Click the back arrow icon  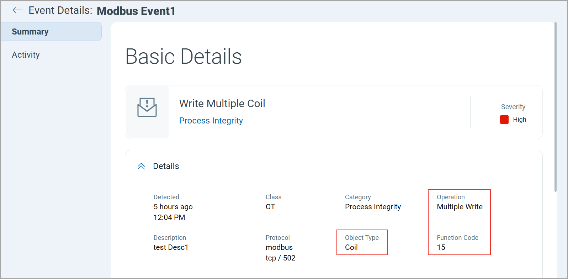point(17,10)
